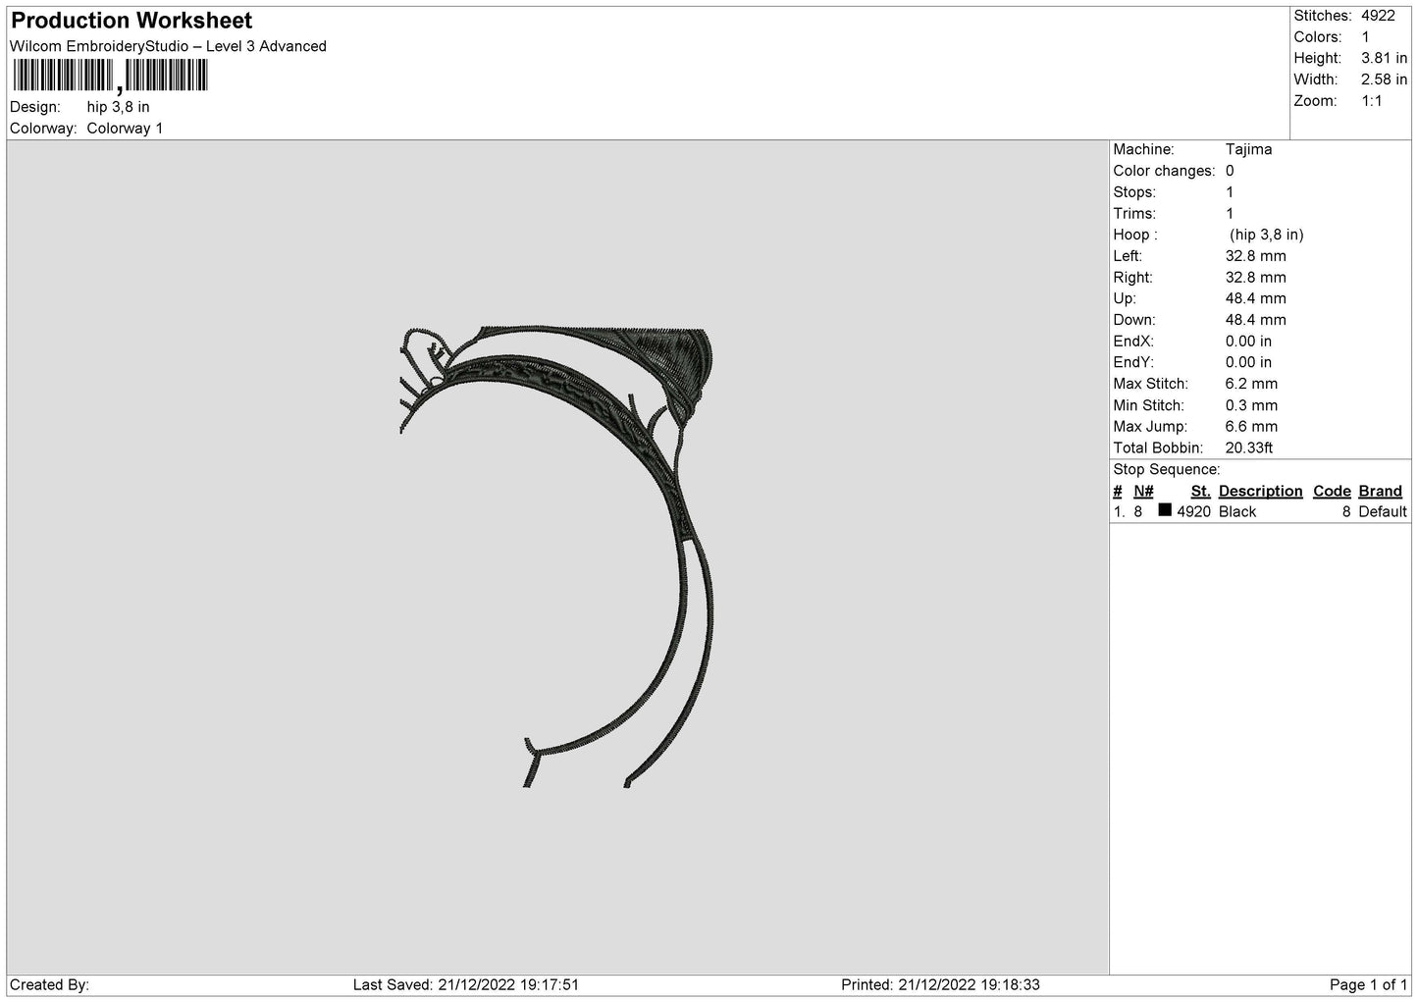This screenshot has height=1002, width=1418.
Task: Click the 'Description' column header
Action: [1261, 492]
